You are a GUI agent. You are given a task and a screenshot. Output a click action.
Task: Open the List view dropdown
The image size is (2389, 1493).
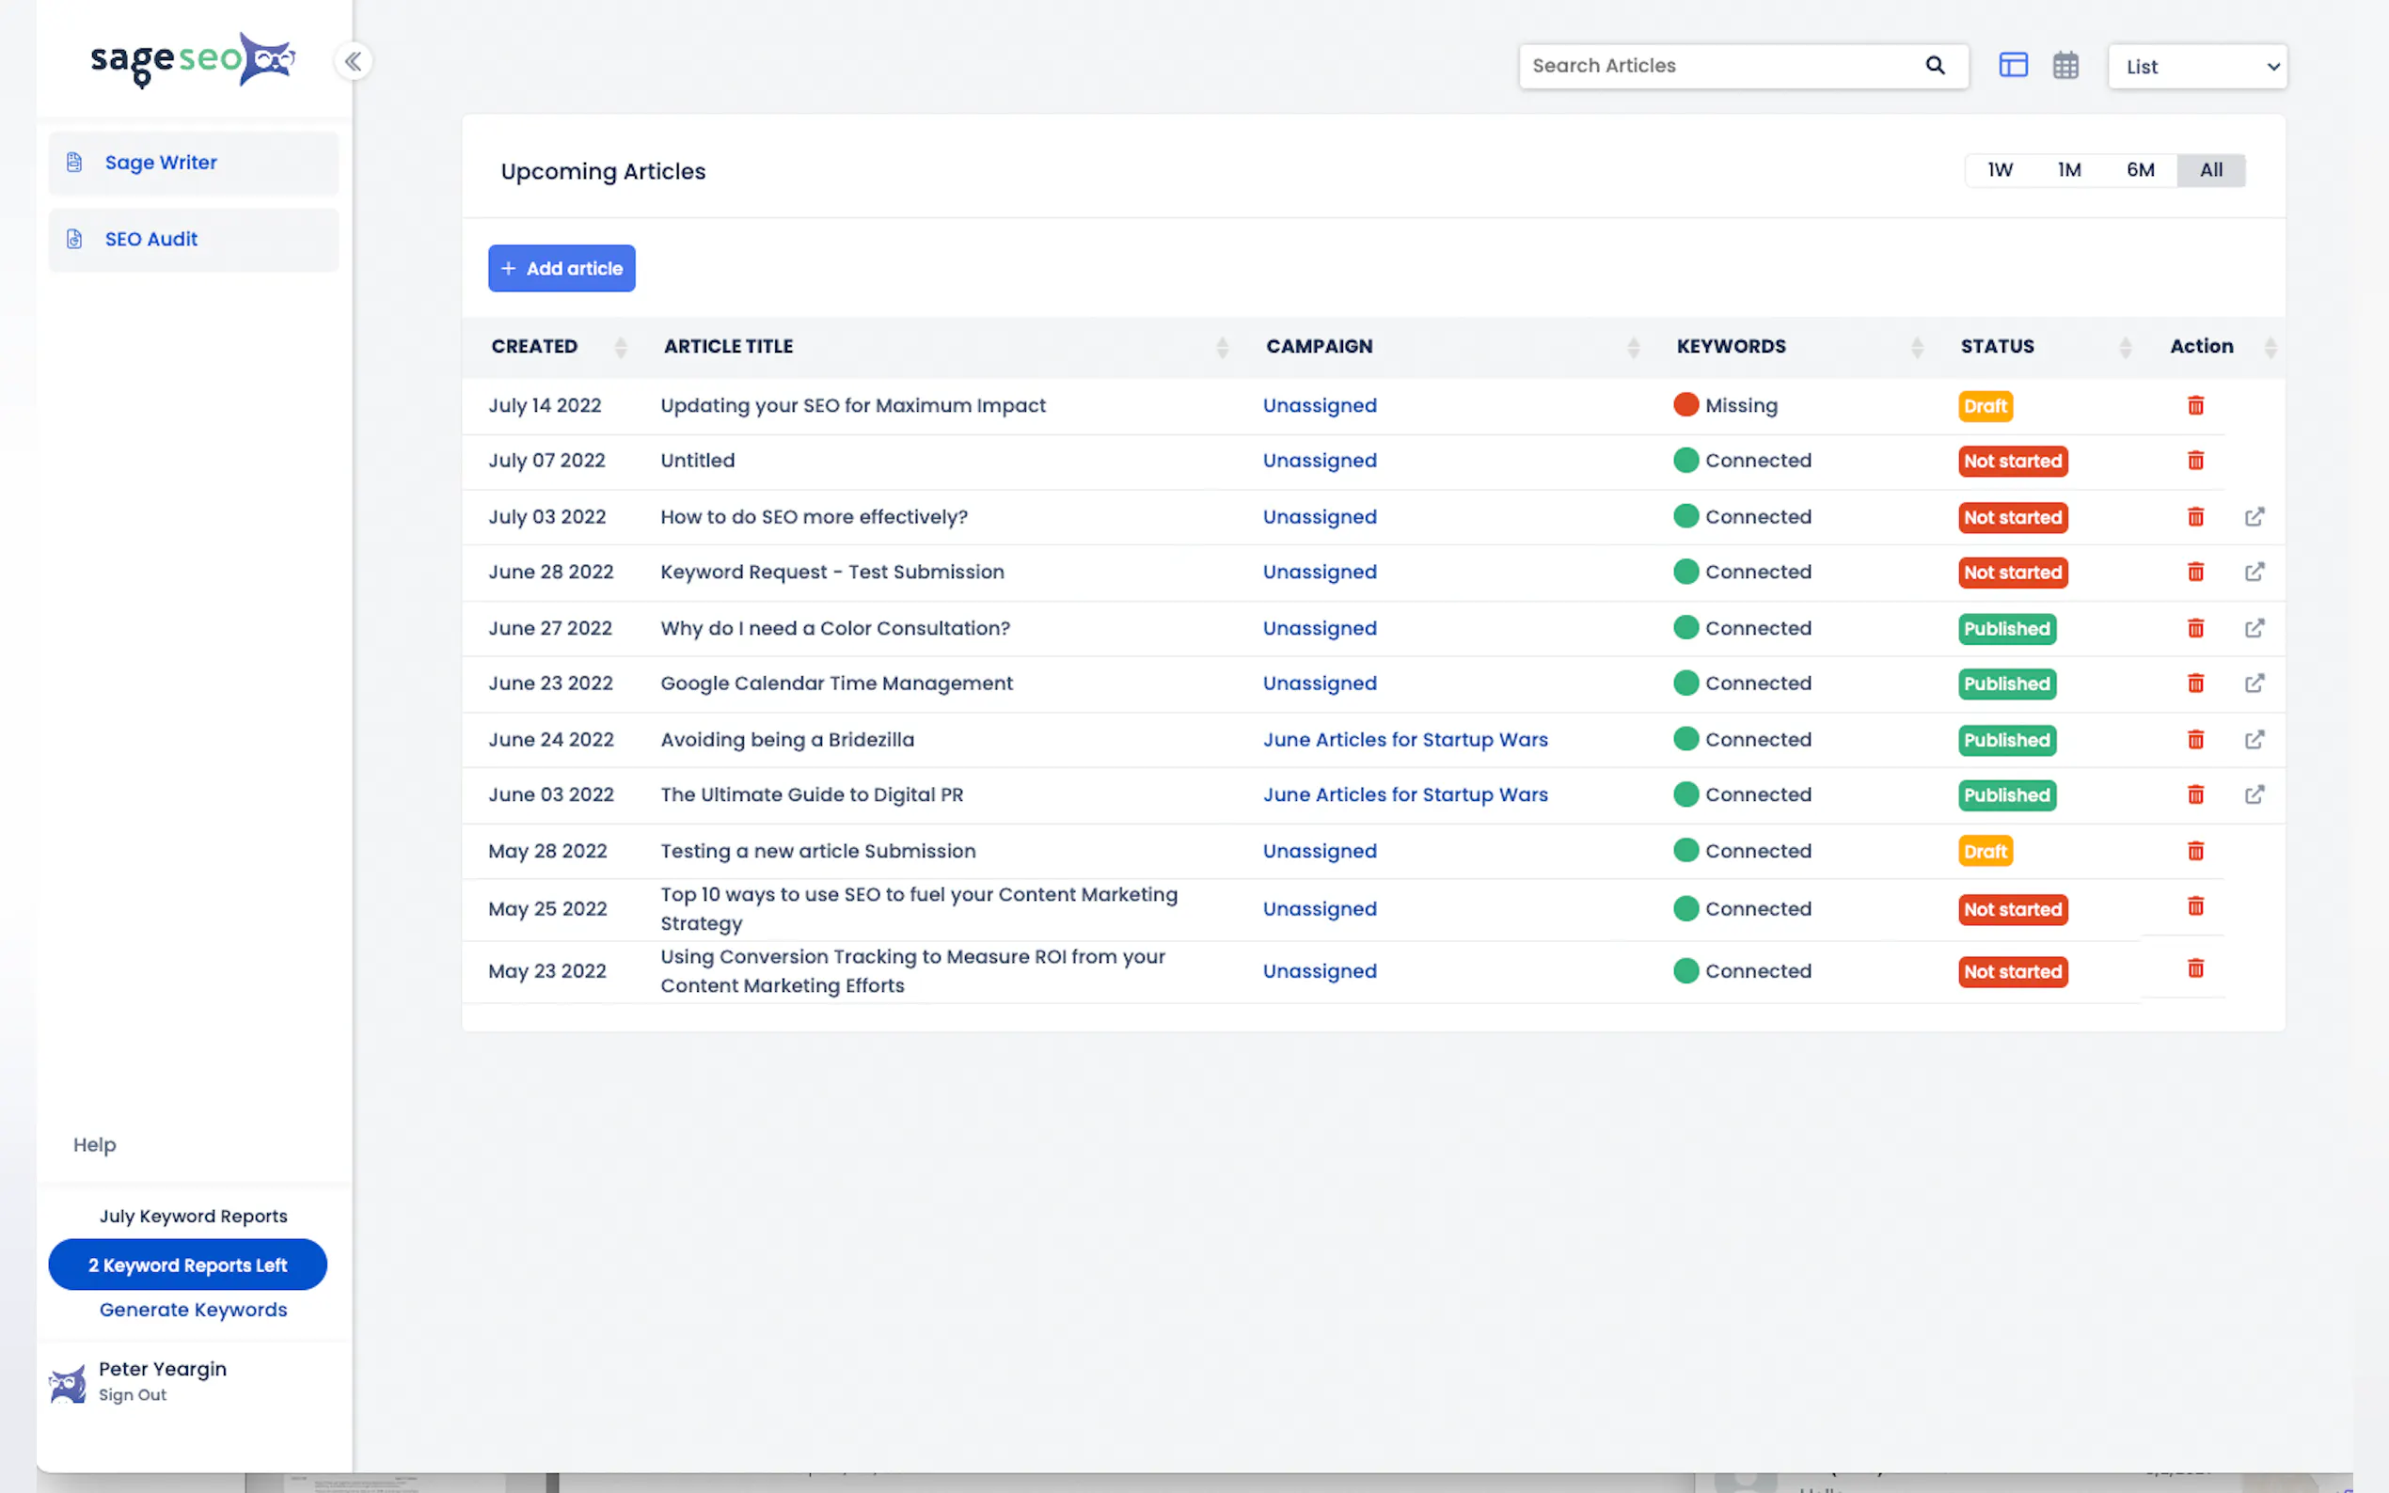[2196, 67]
